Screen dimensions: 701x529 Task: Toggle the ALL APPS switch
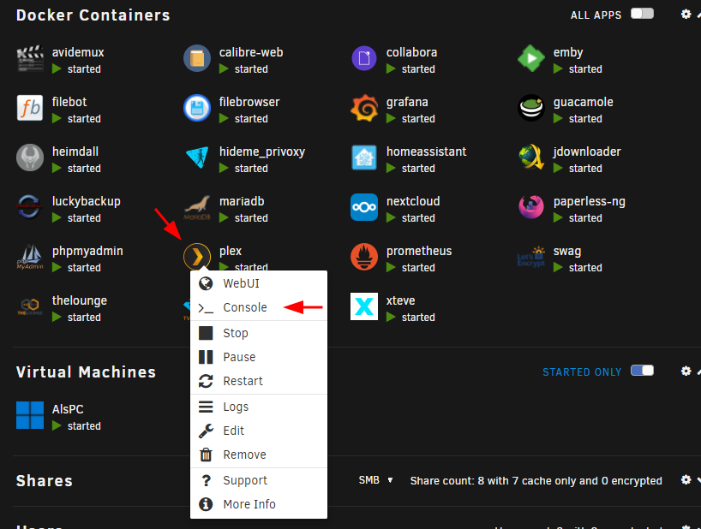[642, 14]
